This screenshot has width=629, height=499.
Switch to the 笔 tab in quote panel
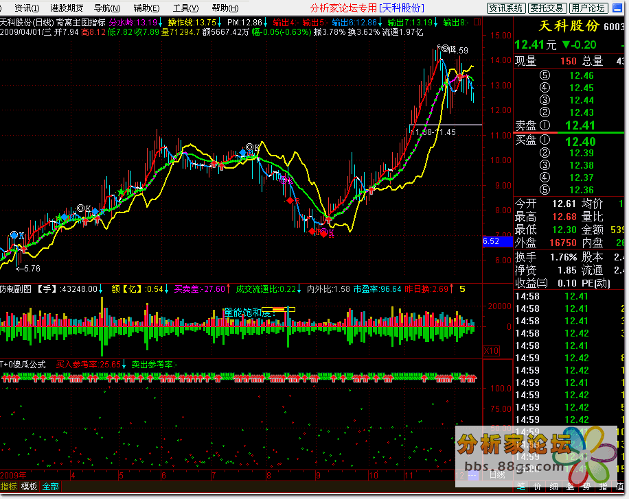pyautogui.click(x=521, y=487)
